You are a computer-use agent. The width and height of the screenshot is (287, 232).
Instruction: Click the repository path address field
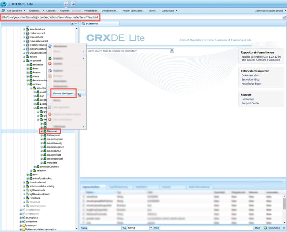(142, 17)
